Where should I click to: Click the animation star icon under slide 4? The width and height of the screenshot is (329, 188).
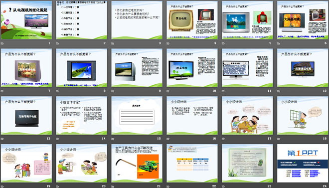[168, 43]
